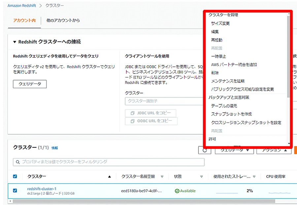Click the copy icon beside ODBC URL をコピー
Image resolution: width=297 pixels, height=205 pixels.
133,121
